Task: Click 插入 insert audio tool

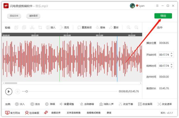Action: [51, 28]
